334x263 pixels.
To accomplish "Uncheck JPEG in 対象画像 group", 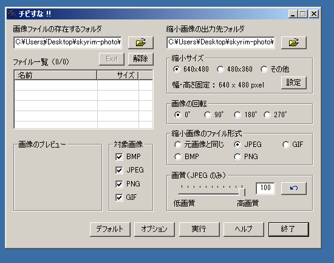I will pyautogui.click(x=129, y=170).
